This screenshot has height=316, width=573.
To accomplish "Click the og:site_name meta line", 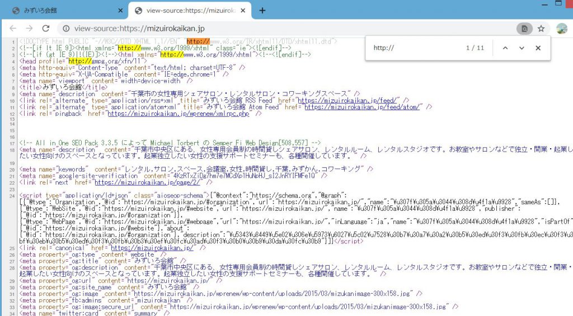I will [x=109, y=287].
